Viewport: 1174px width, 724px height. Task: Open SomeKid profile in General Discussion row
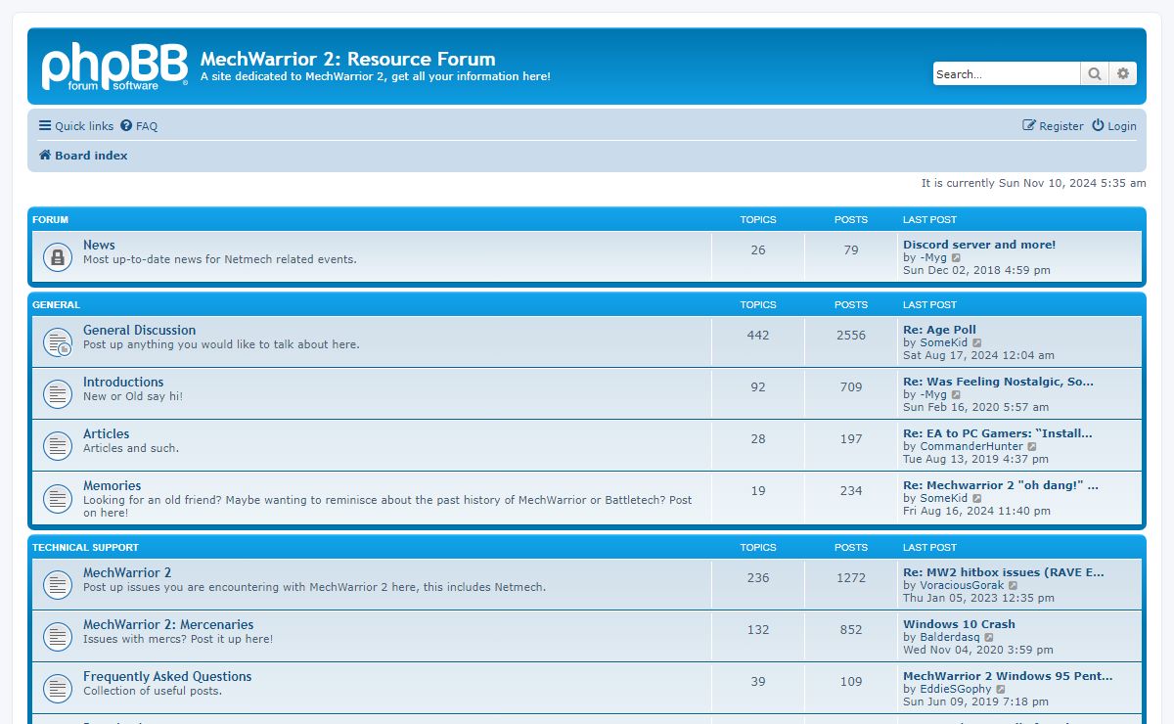[943, 342]
